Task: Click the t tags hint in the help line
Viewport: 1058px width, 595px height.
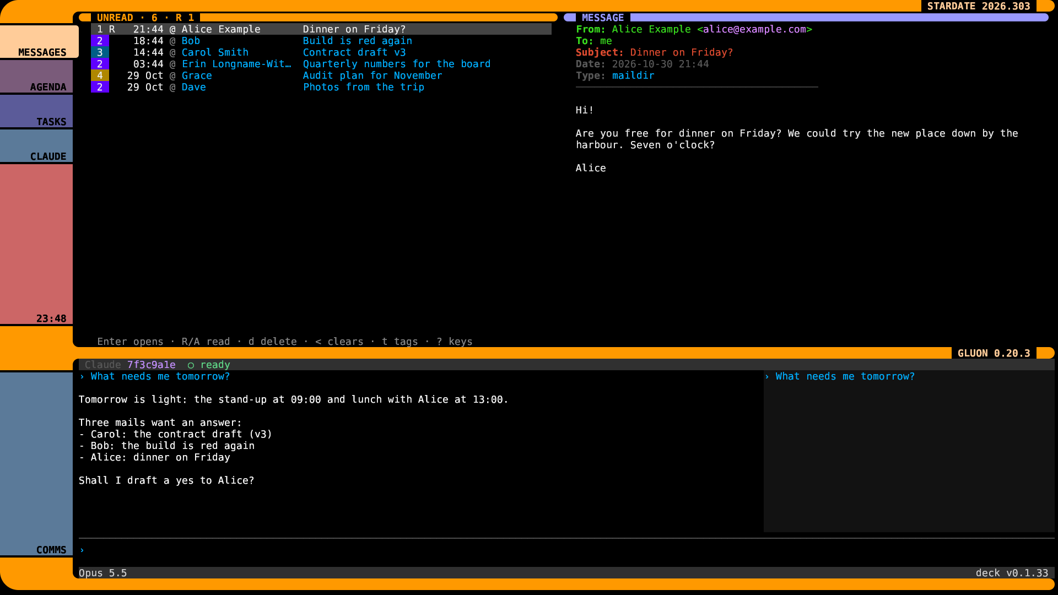Action: (x=400, y=342)
